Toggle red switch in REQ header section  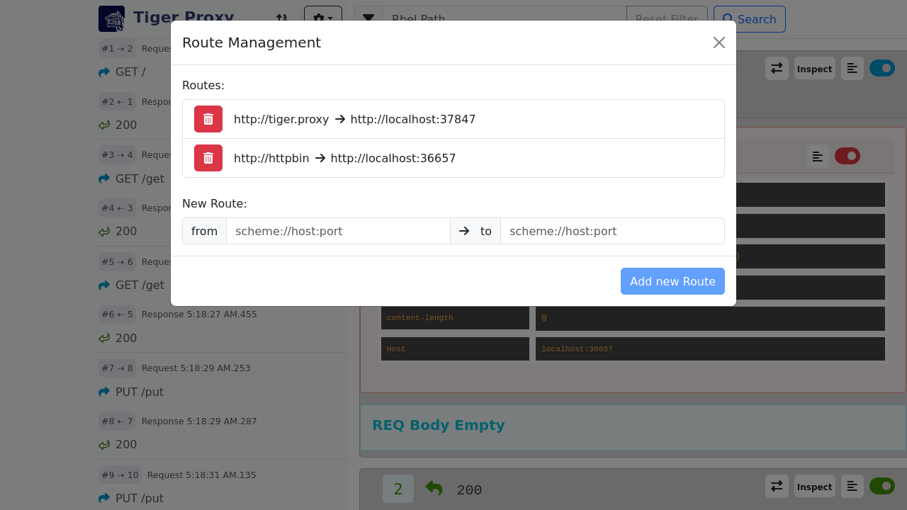(847, 156)
